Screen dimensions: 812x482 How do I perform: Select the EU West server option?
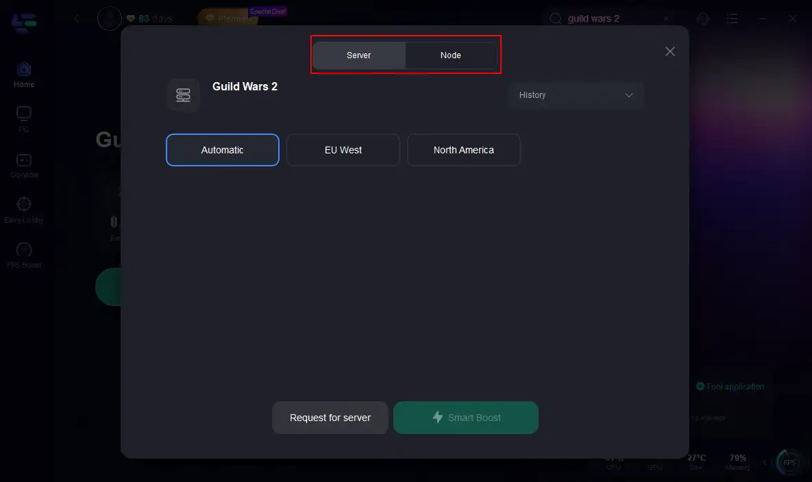click(343, 150)
